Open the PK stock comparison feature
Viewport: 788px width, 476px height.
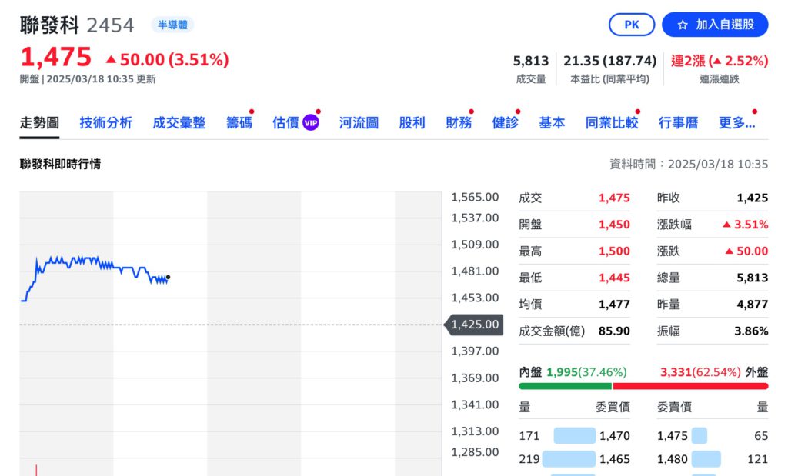click(x=631, y=25)
